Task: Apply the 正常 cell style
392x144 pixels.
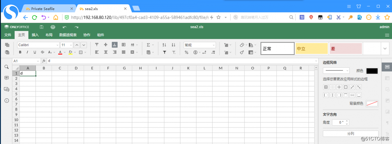Action: (x=277, y=48)
